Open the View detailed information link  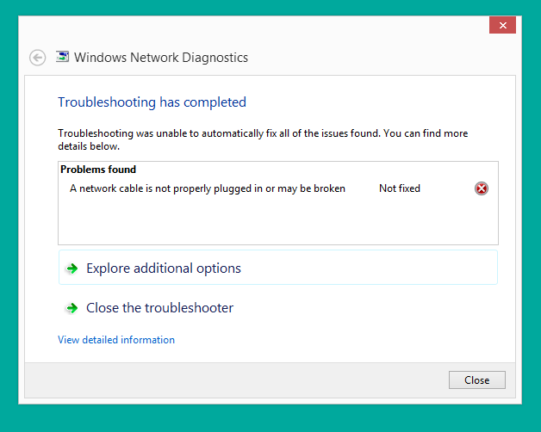pyautogui.click(x=116, y=340)
